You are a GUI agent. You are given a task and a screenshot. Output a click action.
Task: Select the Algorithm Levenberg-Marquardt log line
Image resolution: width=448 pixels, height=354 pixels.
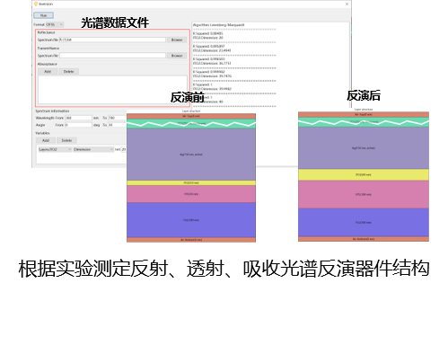click(x=218, y=25)
